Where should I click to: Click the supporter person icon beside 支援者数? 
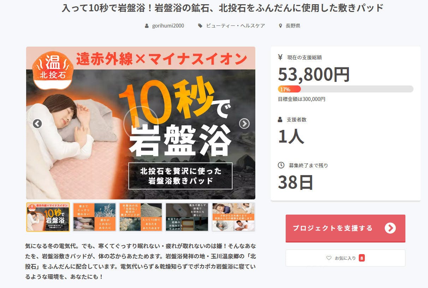[x=280, y=120]
